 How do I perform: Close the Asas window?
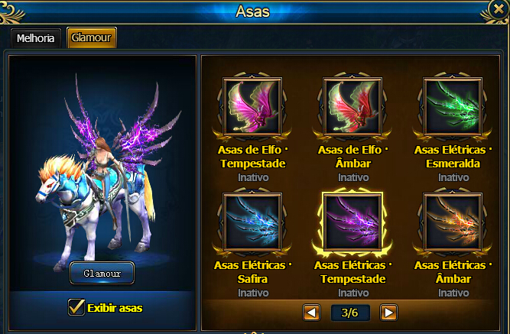pyautogui.click(x=499, y=9)
